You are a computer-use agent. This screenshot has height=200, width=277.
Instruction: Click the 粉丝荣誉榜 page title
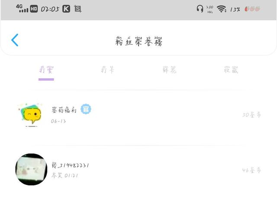[138, 42]
